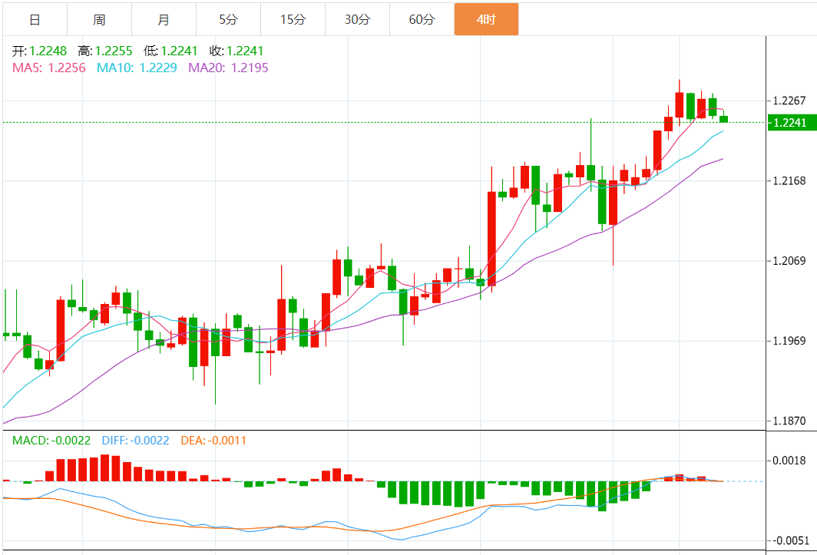
Task: Select the 30分 timeframe tab
Action: point(358,20)
